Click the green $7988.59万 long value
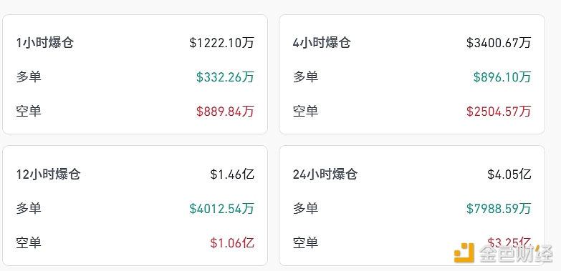 click(x=499, y=209)
